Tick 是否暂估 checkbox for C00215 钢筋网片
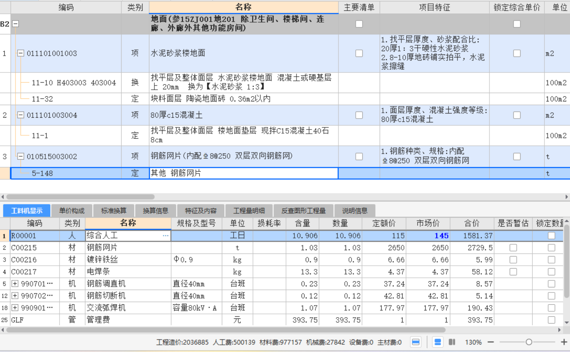 (513, 248)
